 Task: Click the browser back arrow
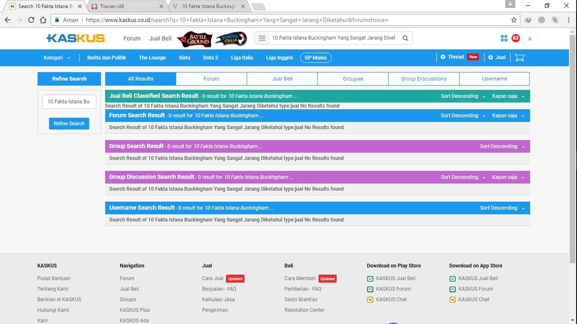pyautogui.click(x=8, y=20)
